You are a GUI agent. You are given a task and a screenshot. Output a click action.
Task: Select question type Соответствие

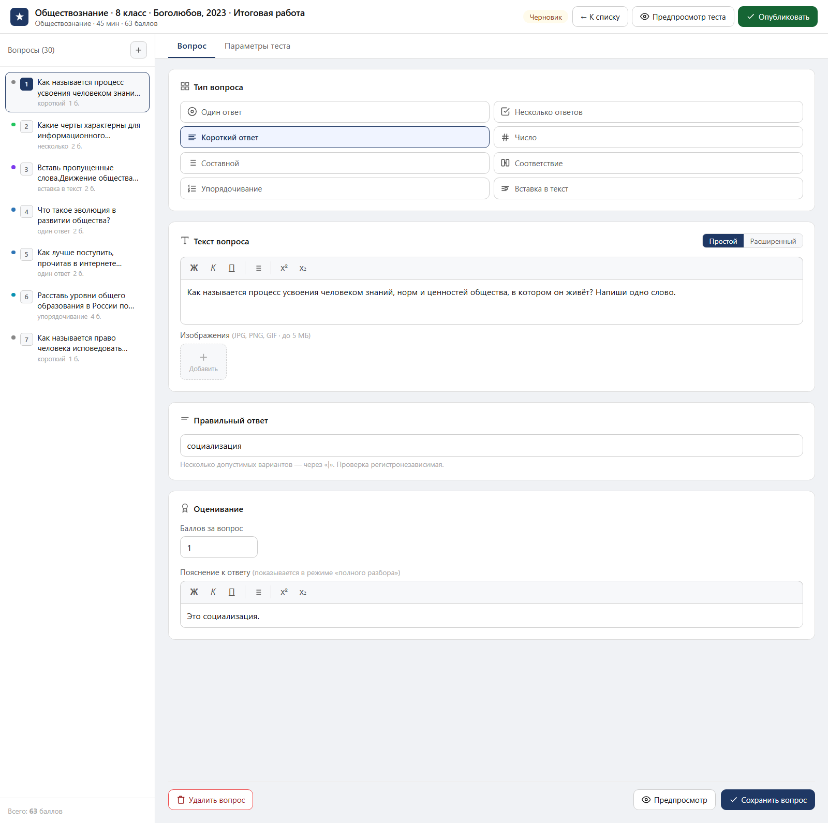pos(648,163)
